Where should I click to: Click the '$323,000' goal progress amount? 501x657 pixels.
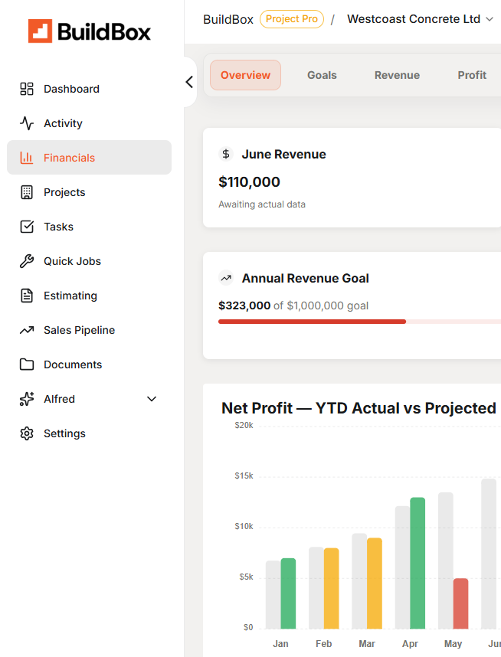(244, 306)
